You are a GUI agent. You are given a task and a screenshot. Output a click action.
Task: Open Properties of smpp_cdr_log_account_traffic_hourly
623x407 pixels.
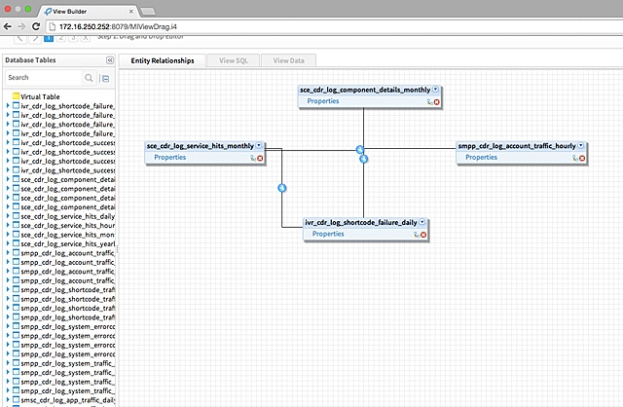coord(481,158)
